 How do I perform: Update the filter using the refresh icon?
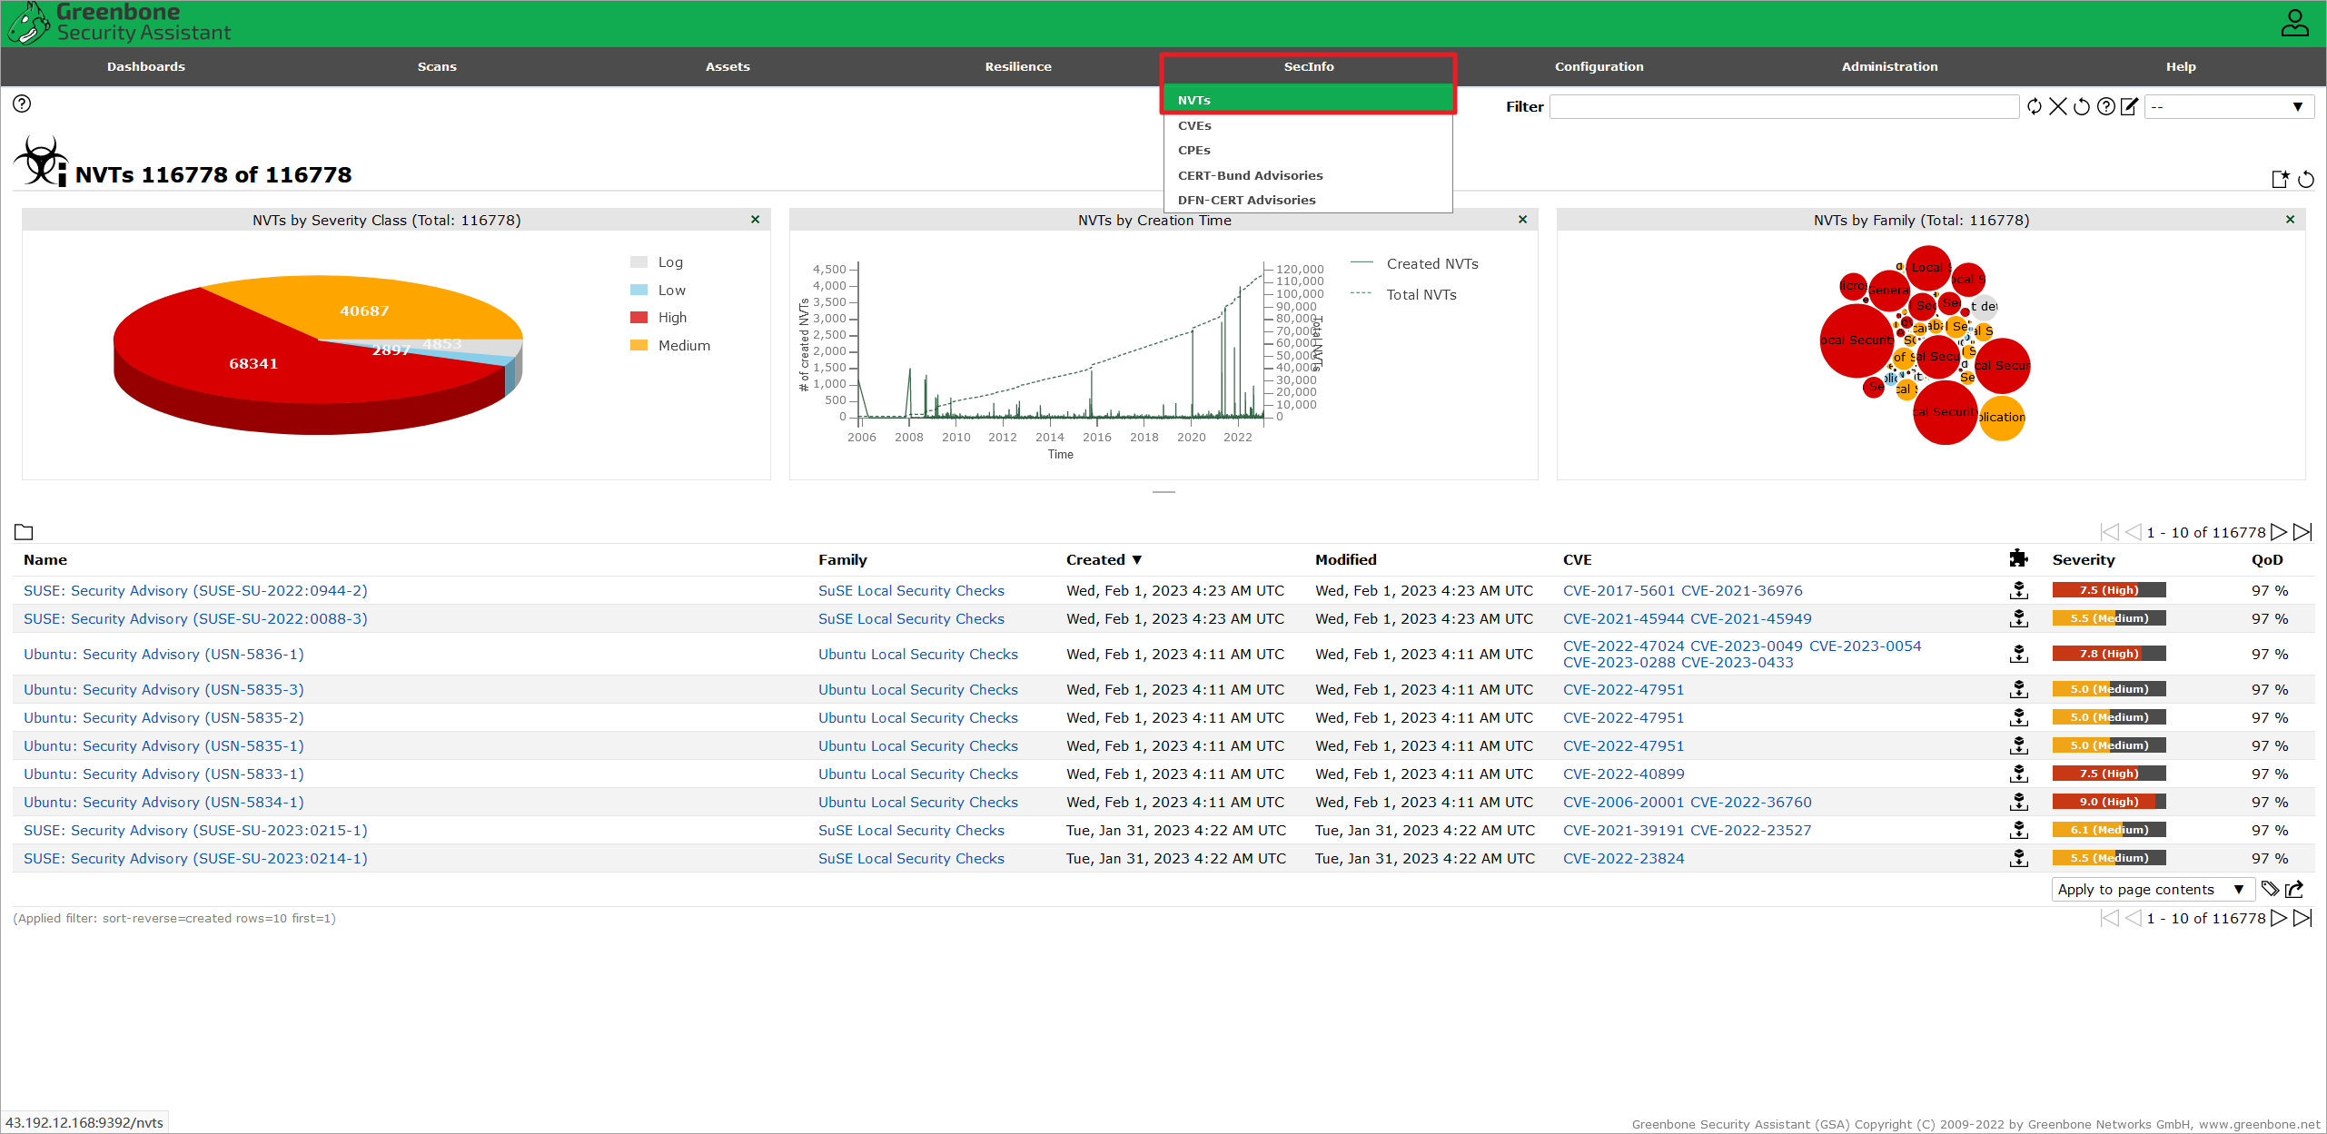(x=2035, y=106)
